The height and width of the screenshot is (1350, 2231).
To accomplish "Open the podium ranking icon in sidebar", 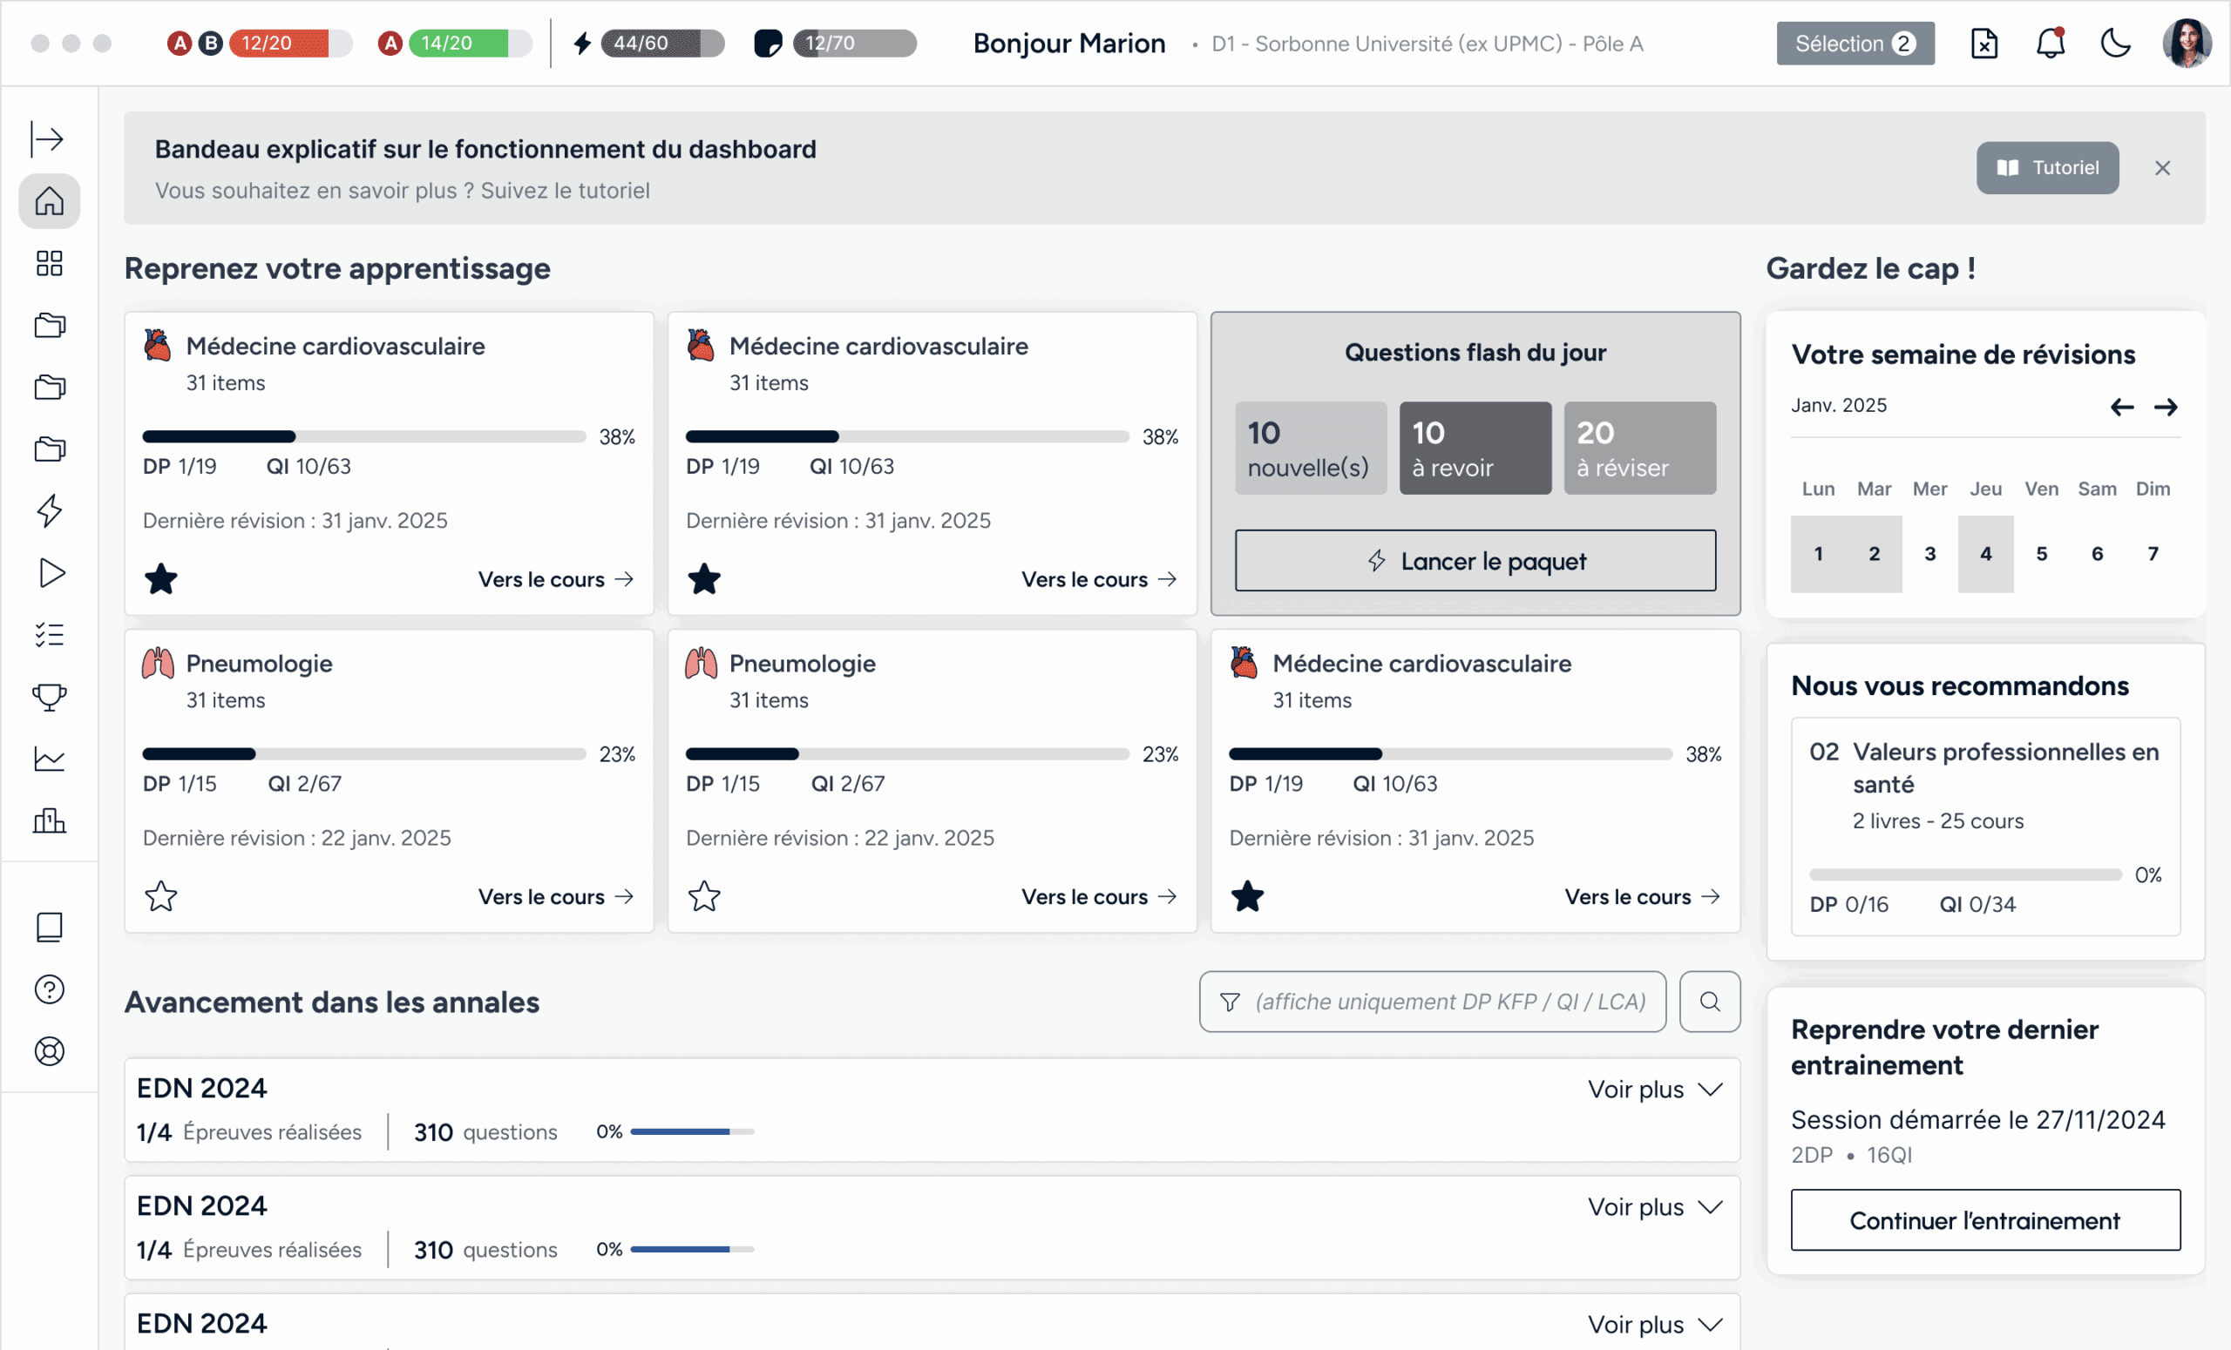I will 49,820.
